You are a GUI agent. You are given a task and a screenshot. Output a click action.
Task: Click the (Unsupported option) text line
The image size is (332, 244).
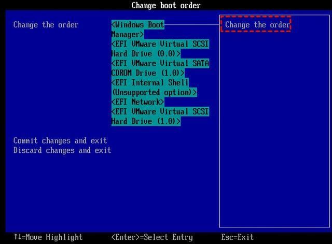pos(154,92)
